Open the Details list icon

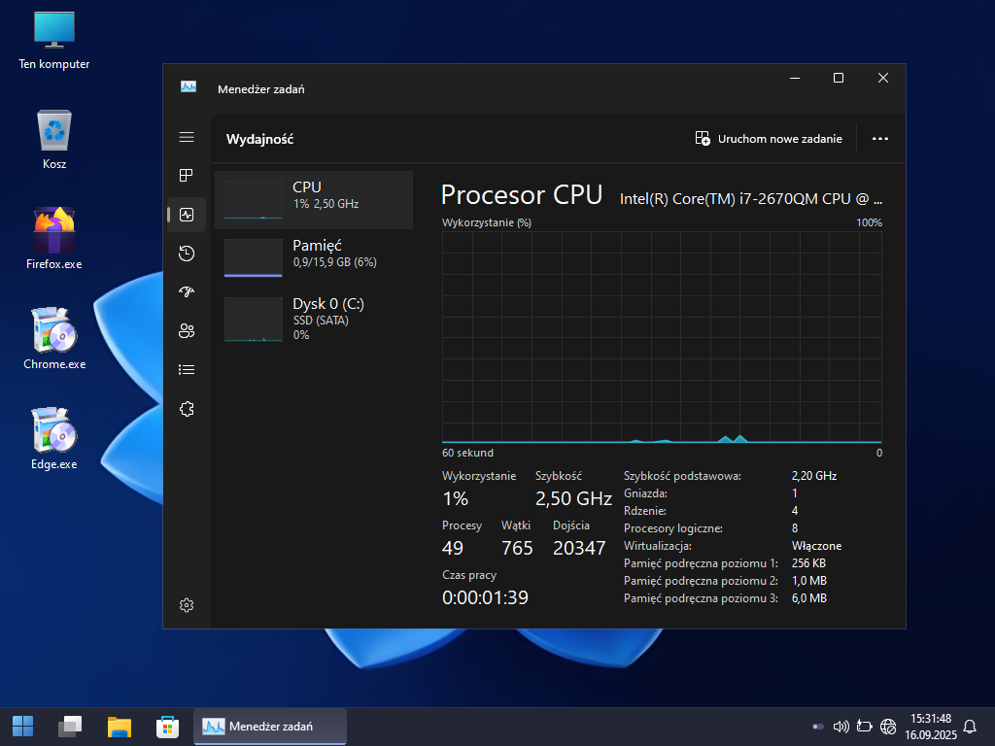(187, 370)
